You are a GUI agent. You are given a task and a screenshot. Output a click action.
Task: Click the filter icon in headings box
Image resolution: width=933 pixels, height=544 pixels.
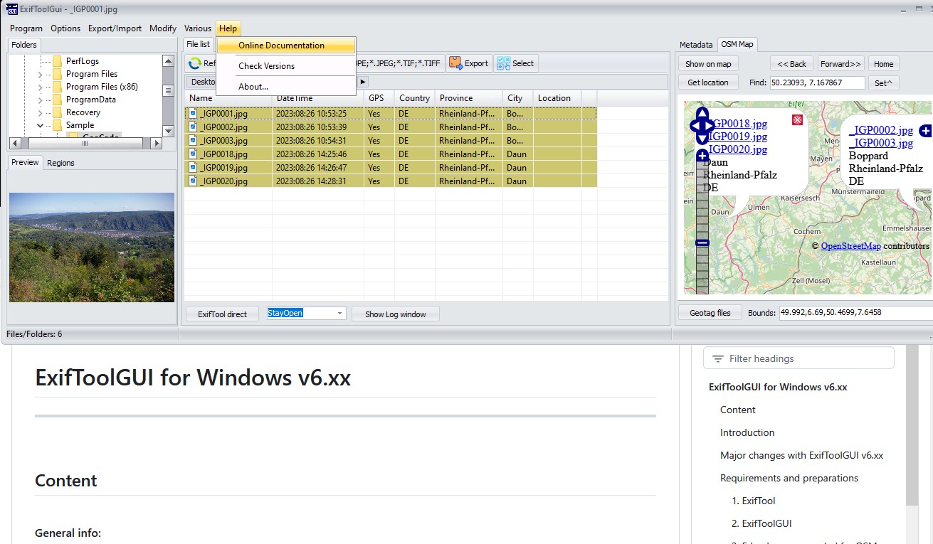717,359
